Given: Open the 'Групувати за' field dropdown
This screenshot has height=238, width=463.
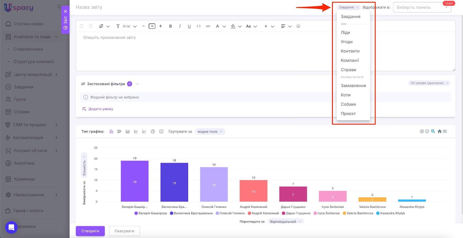Looking at the screenshot, I should 210,132.
